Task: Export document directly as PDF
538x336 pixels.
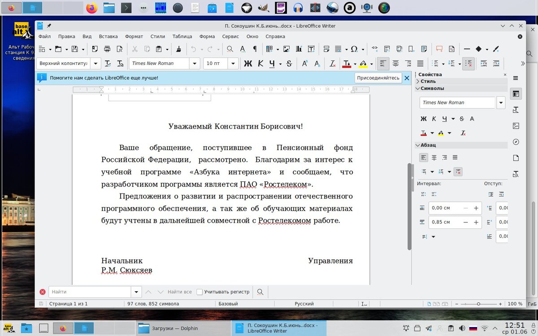Action: pyautogui.click(x=95, y=49)
